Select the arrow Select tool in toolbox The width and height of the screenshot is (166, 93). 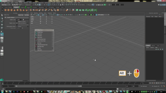[x=2, y=15]
